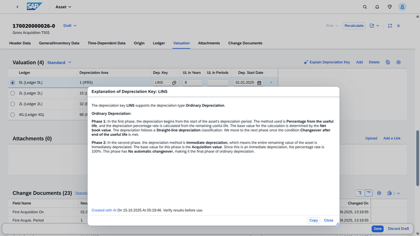Viewport: 420px width, 236px height.
Task: Switch to Time-Dependent Data tab
Action: [106, 43]
